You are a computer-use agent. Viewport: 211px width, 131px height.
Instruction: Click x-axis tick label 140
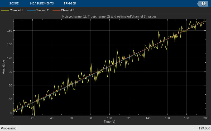point(148,118)
